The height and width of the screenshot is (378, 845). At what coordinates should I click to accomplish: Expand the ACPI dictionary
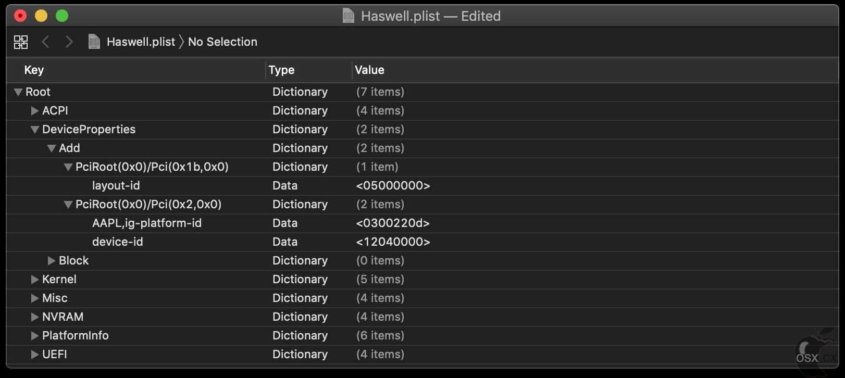[x=35, y=111]
